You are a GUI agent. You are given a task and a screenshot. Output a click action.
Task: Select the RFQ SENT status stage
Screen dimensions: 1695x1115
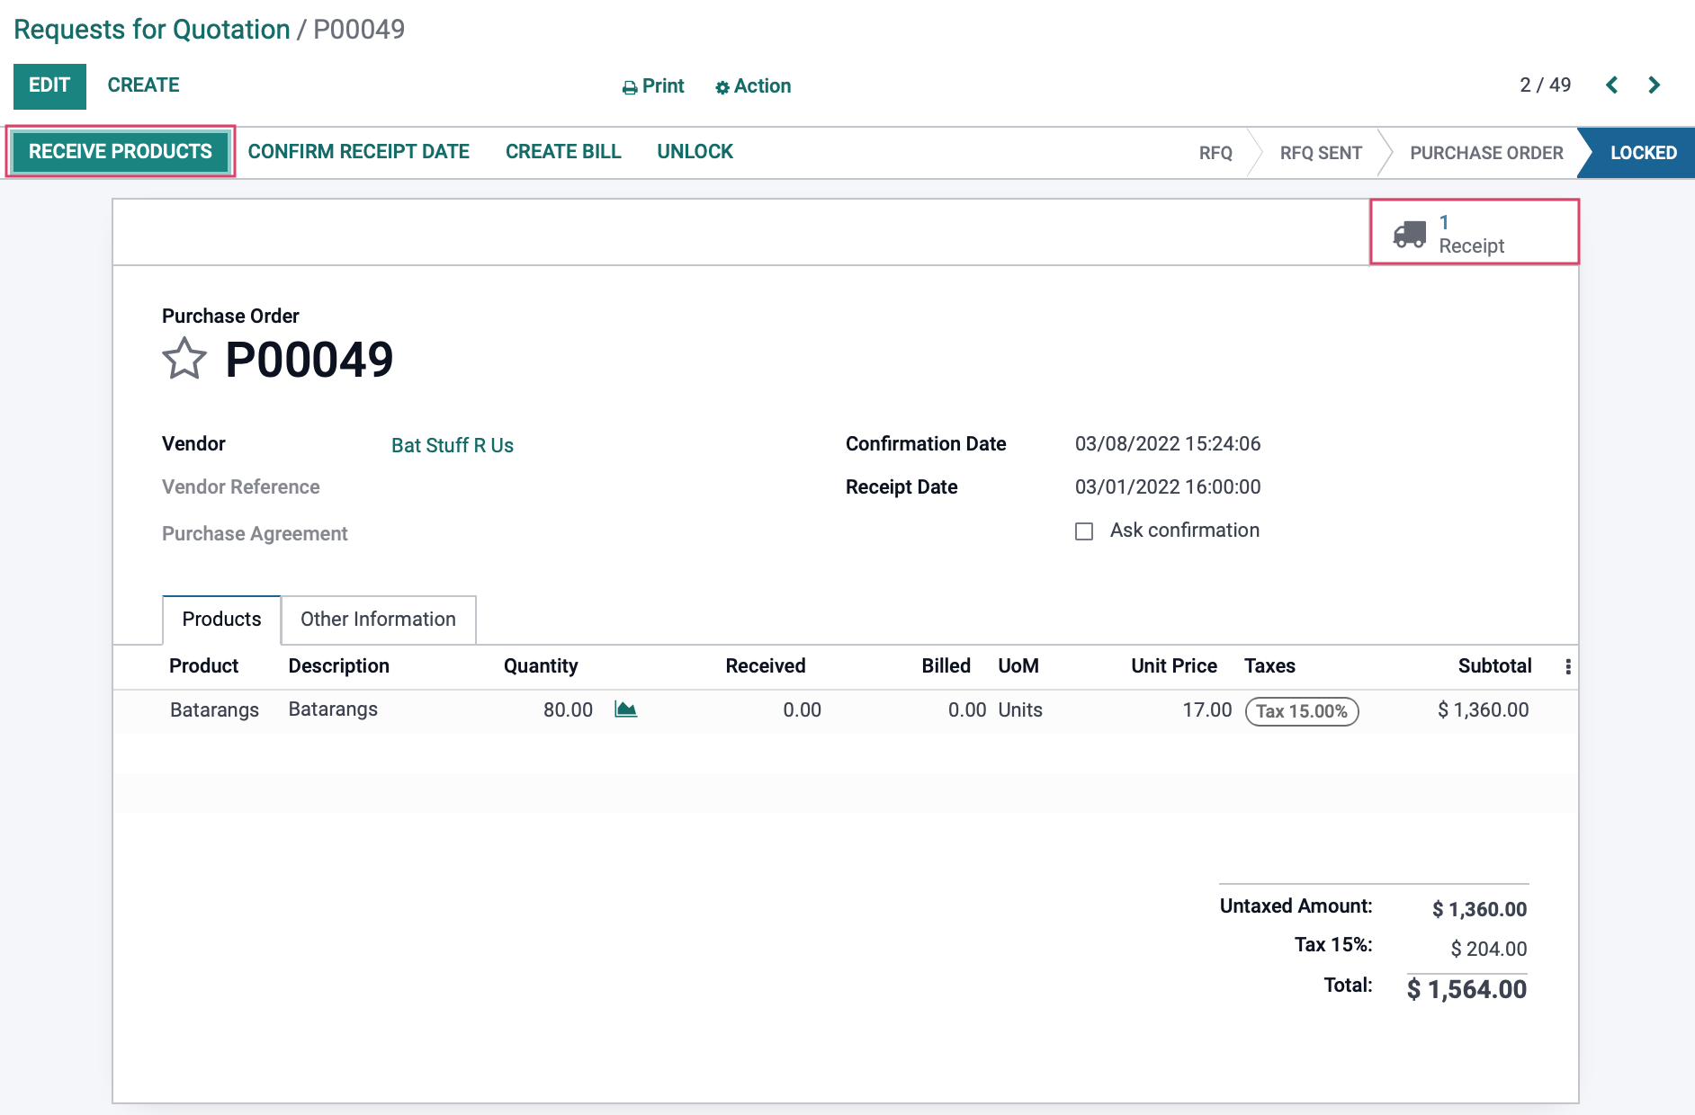point(1321,153)
